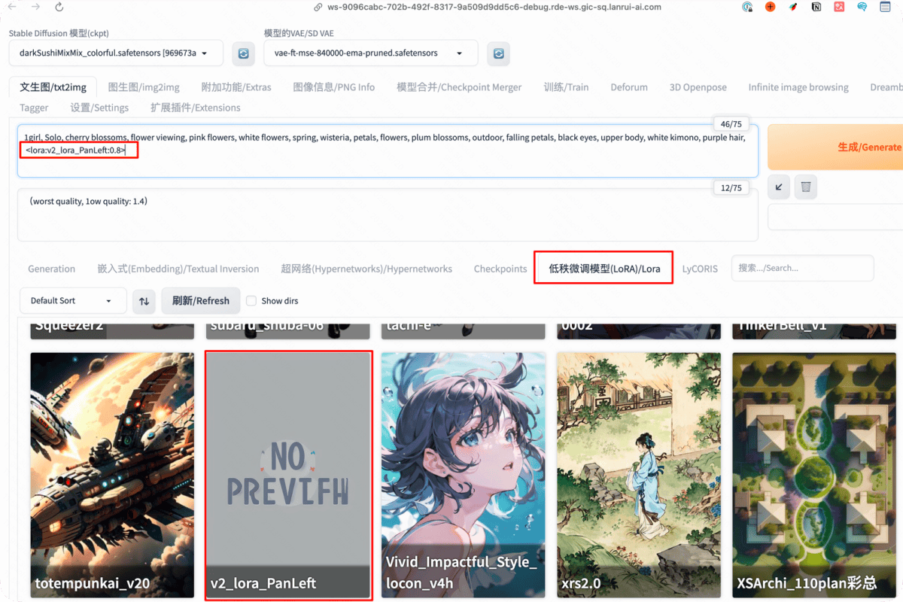The image size is (903, 602).
Task: Enable the Show dirs checkbox
Action: point(251,300)
